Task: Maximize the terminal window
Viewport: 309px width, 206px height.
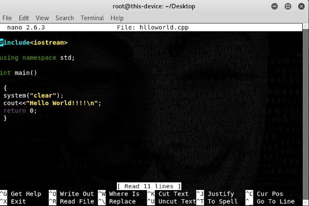Action: coord(288,6)
